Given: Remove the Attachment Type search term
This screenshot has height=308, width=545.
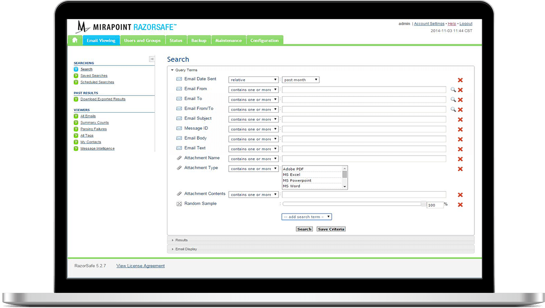Looking at the screenshot, I should click(x=460, y=169).
